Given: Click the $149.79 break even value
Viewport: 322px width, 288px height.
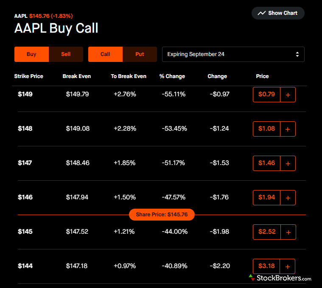Looking at the screenshot, I should pos(77,94).
